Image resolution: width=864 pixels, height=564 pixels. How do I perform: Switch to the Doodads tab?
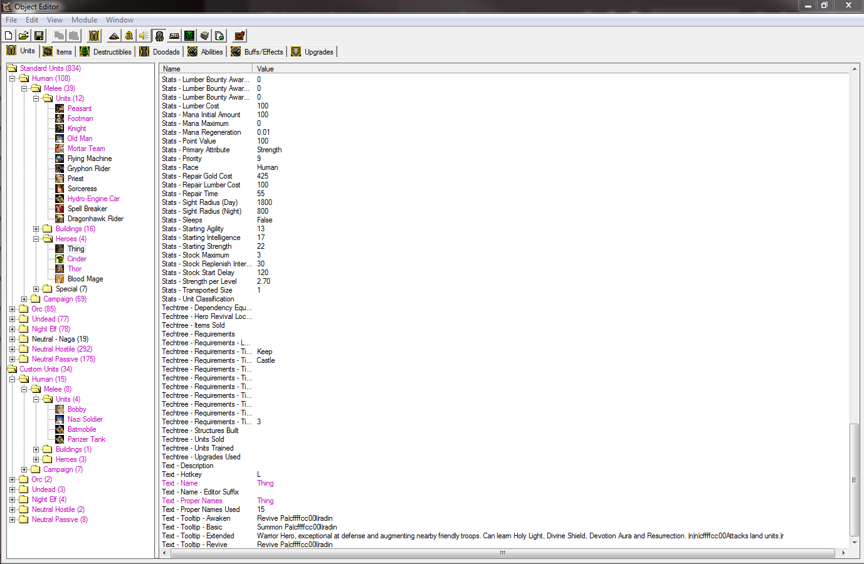160,52
